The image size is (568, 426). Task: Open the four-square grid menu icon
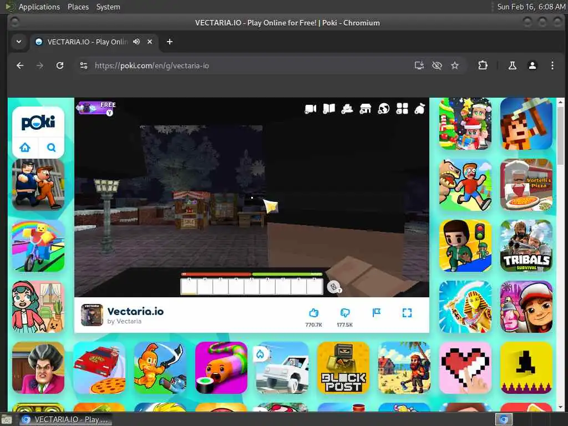(402, 109)
